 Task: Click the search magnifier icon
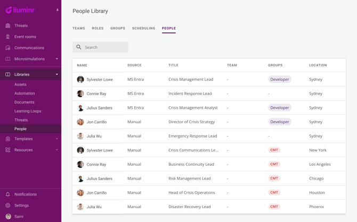pyautogui.click(x=79, y=47)
